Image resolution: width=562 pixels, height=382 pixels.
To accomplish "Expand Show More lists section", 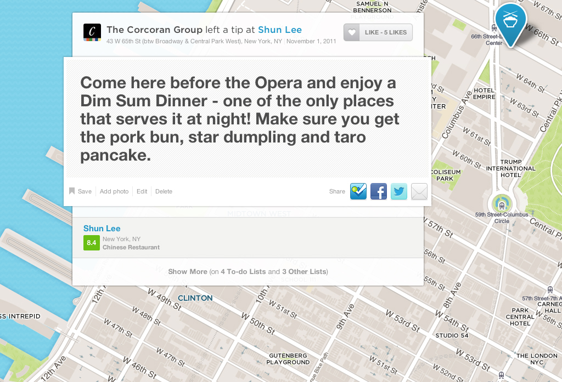I will click(188, 271).
